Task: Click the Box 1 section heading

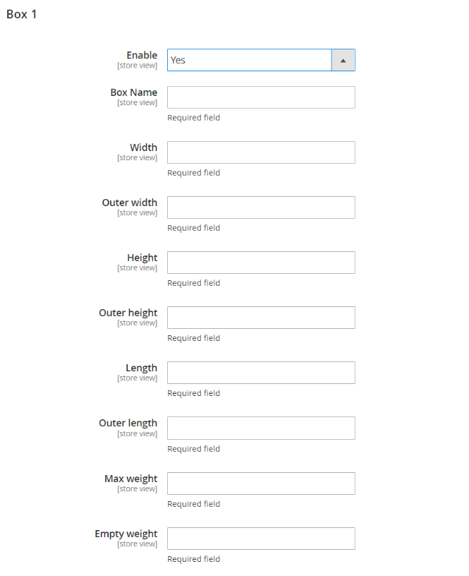Action: (x=22, y=14)
